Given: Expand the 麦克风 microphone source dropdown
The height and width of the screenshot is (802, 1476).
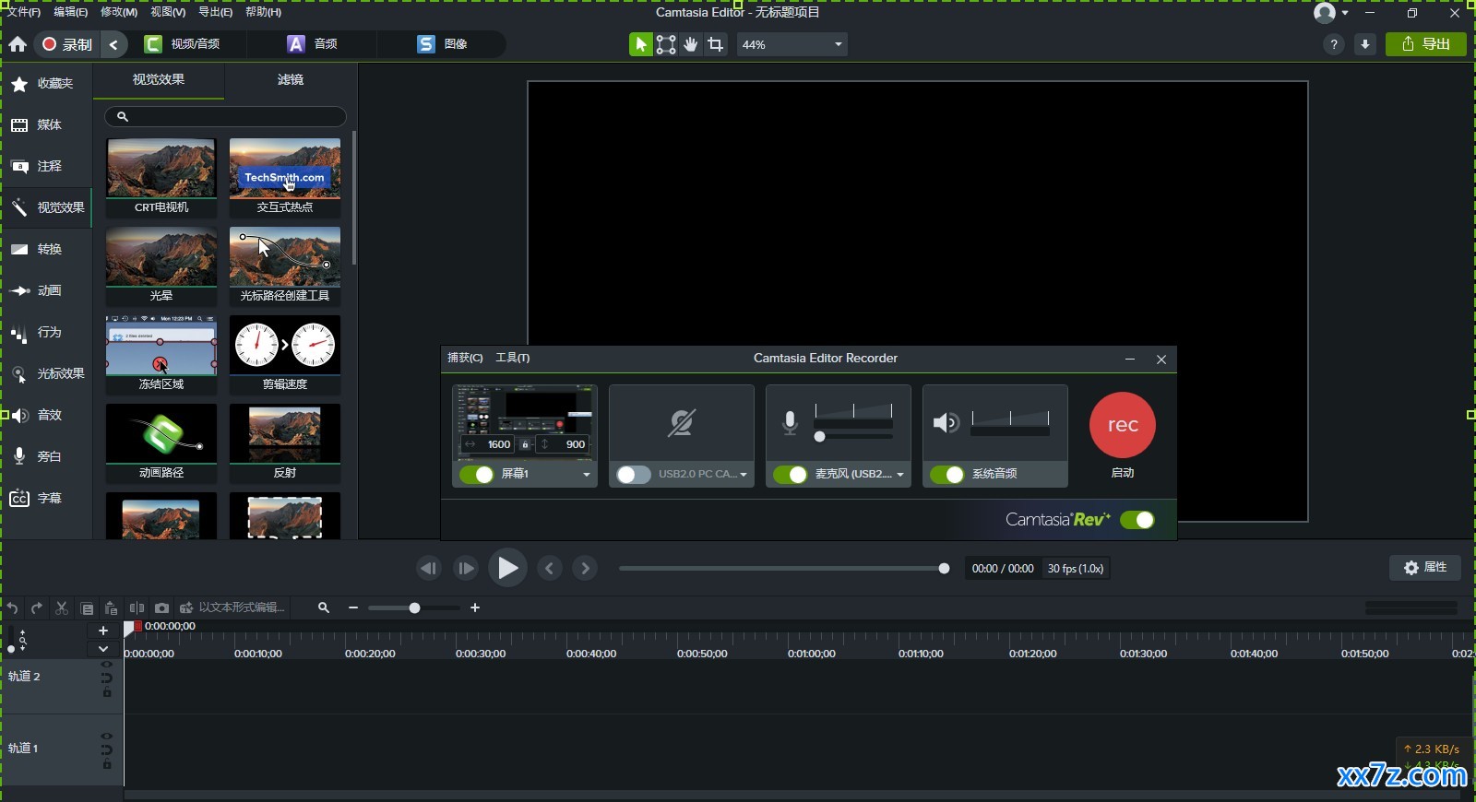Looking at the screenshot, I should tap(899, 475).
